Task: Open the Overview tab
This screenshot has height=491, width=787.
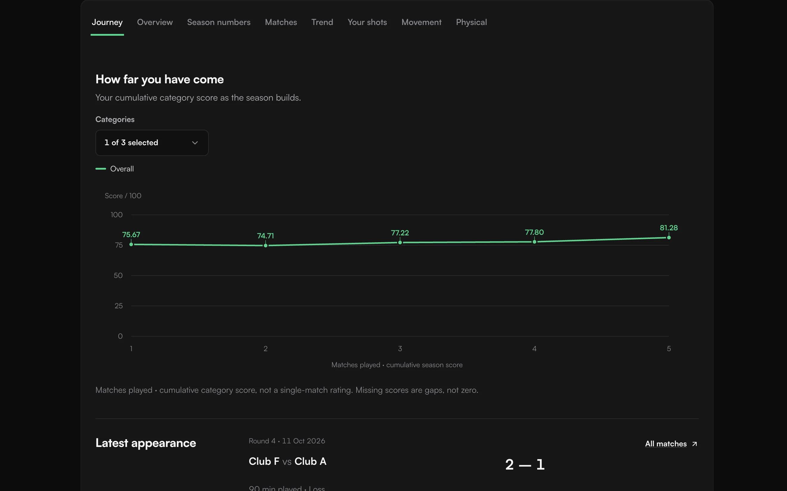Action: pyautogui.click(x=155, y=22)
